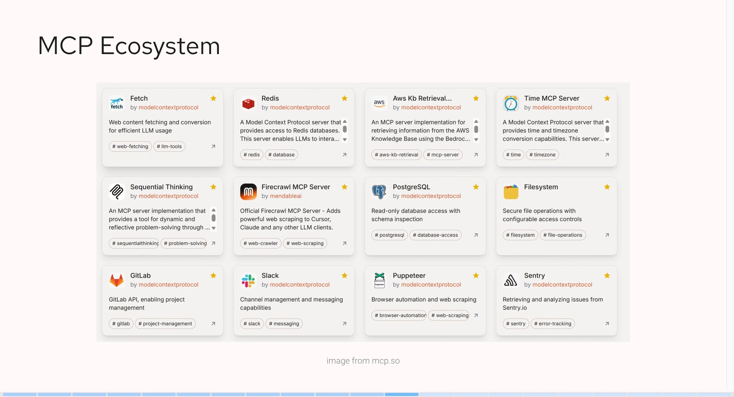Open GitLab card's external link arrow
The image size is (734, 397).
tap(213, 324)
